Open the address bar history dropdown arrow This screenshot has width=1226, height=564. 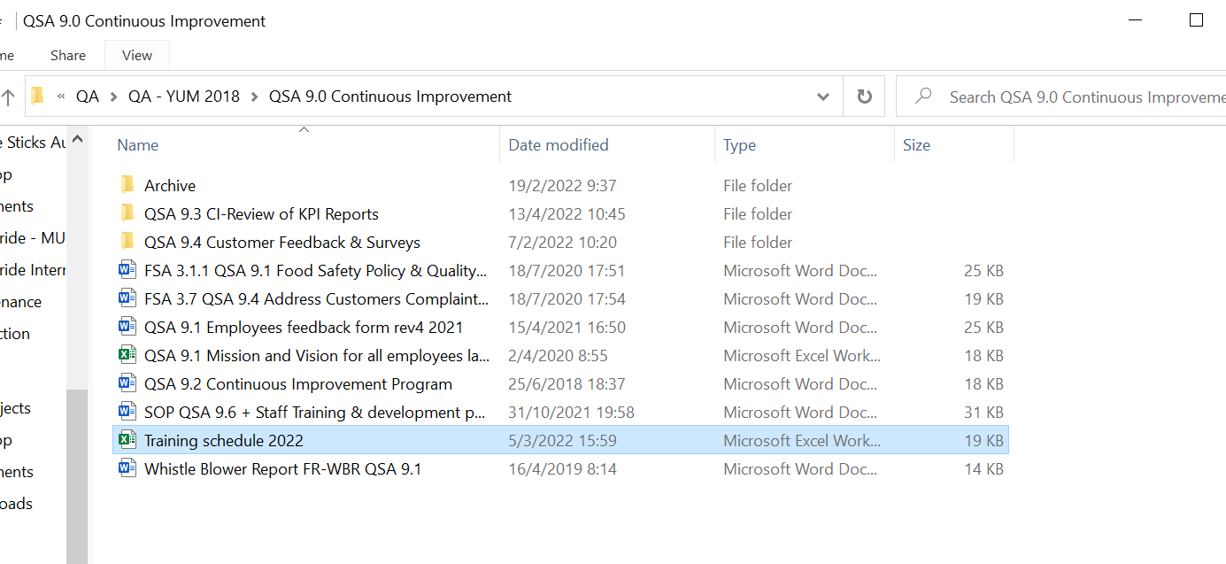(x=823, y=97)
